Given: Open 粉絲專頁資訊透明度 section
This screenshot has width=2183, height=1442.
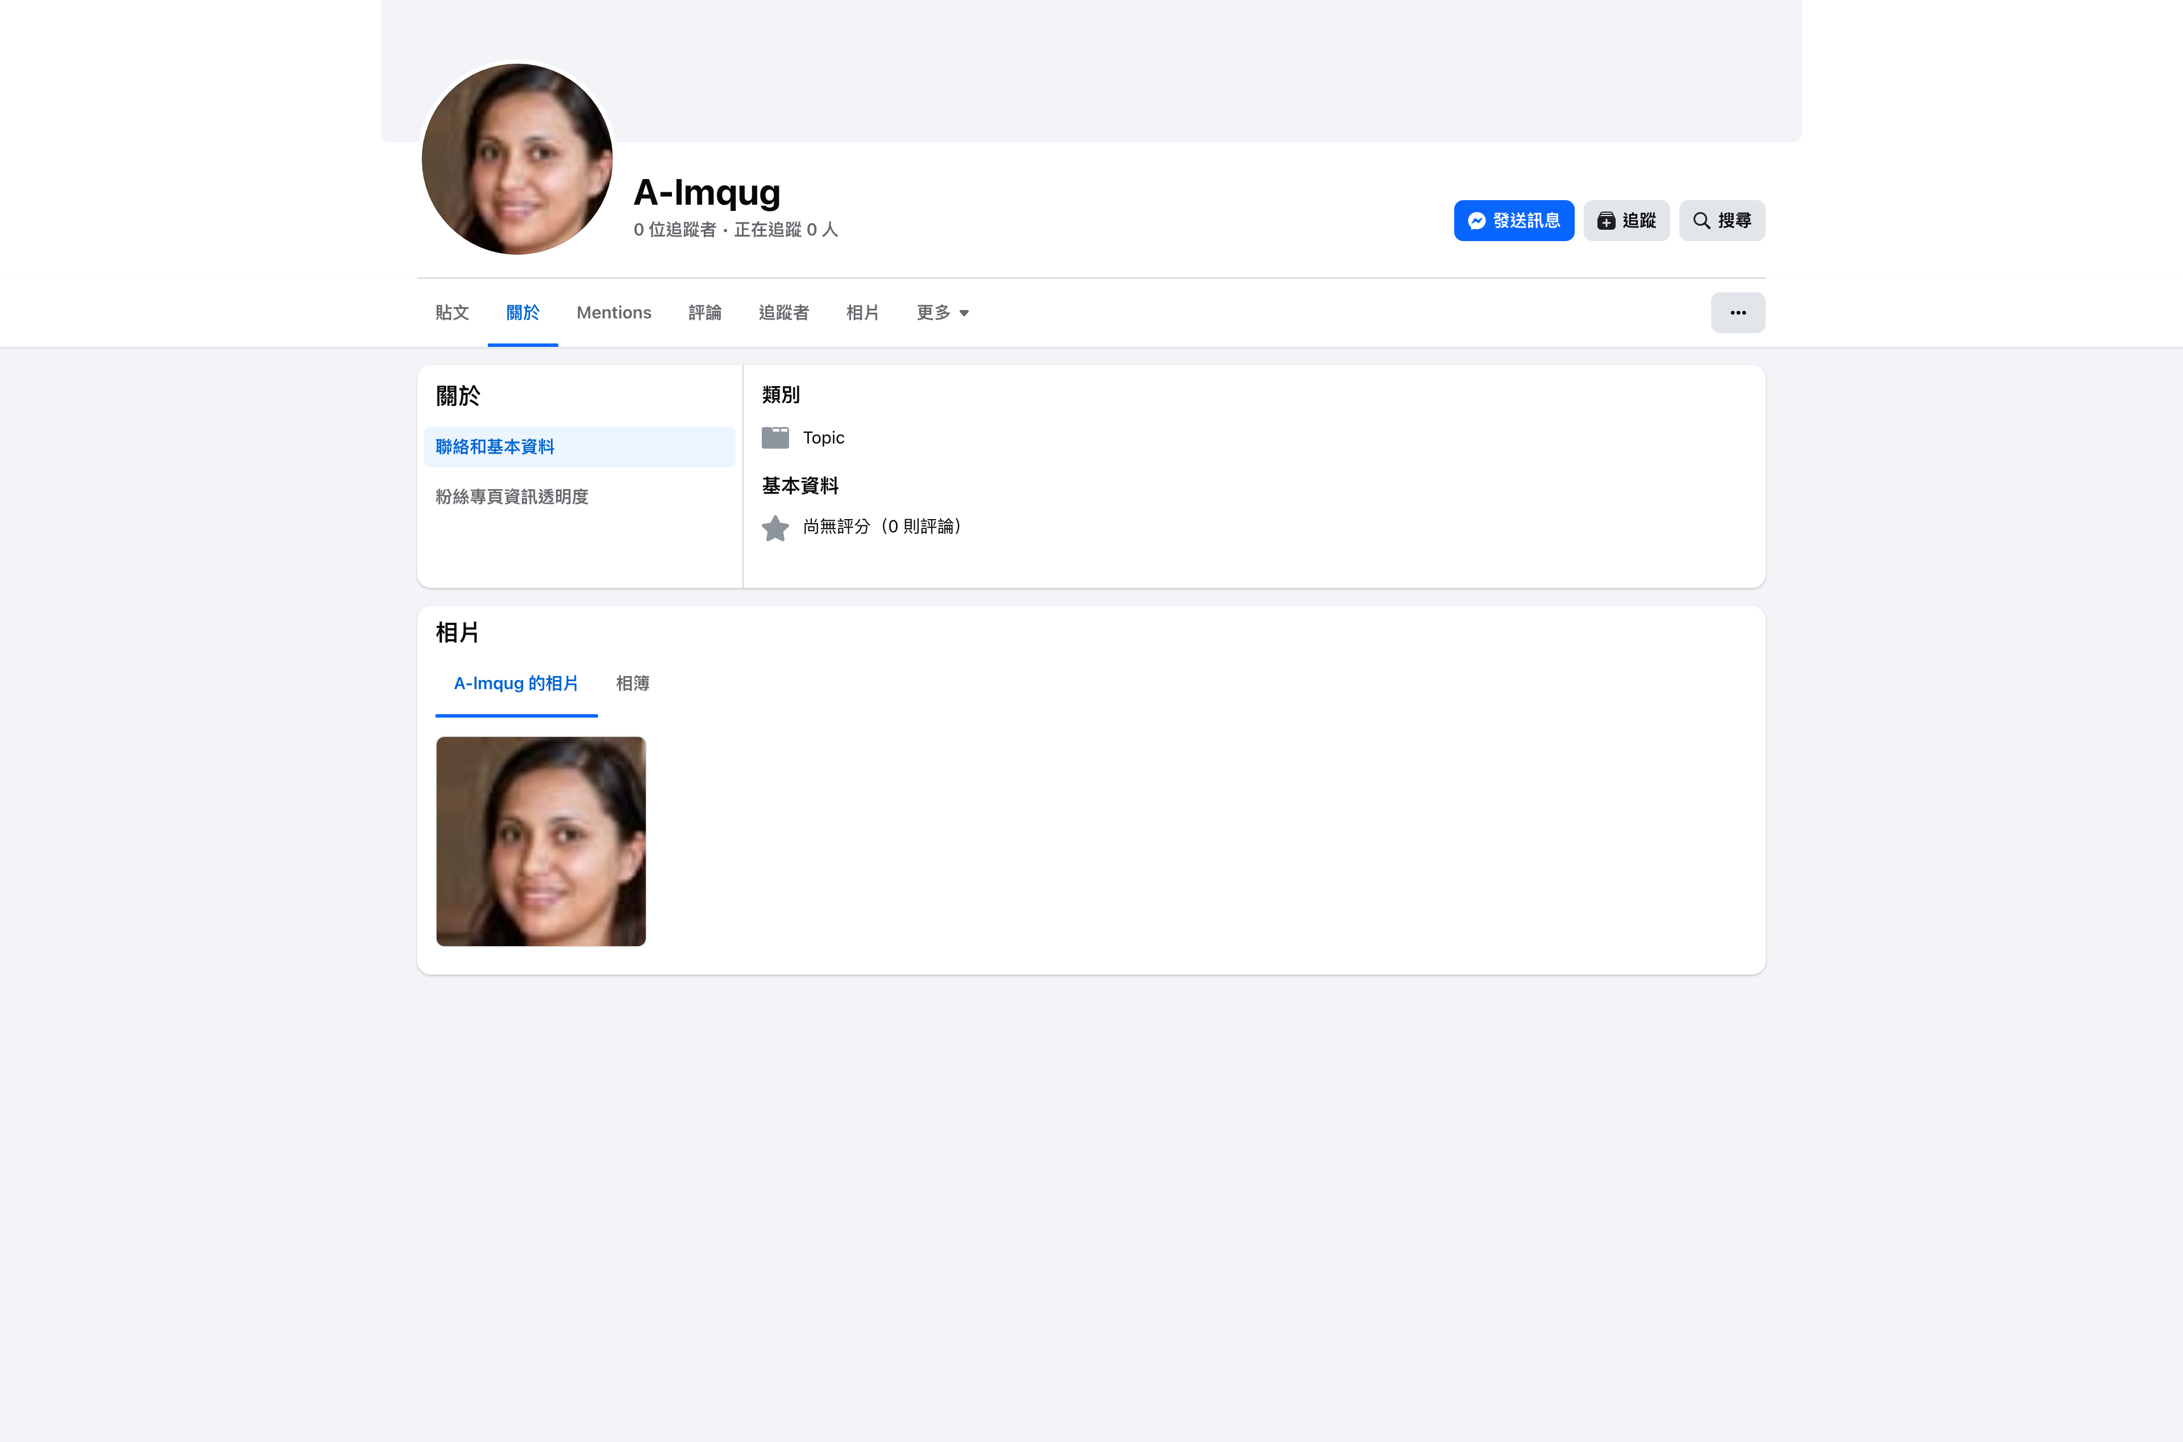Looking at the screenshot, I should 511,496.
